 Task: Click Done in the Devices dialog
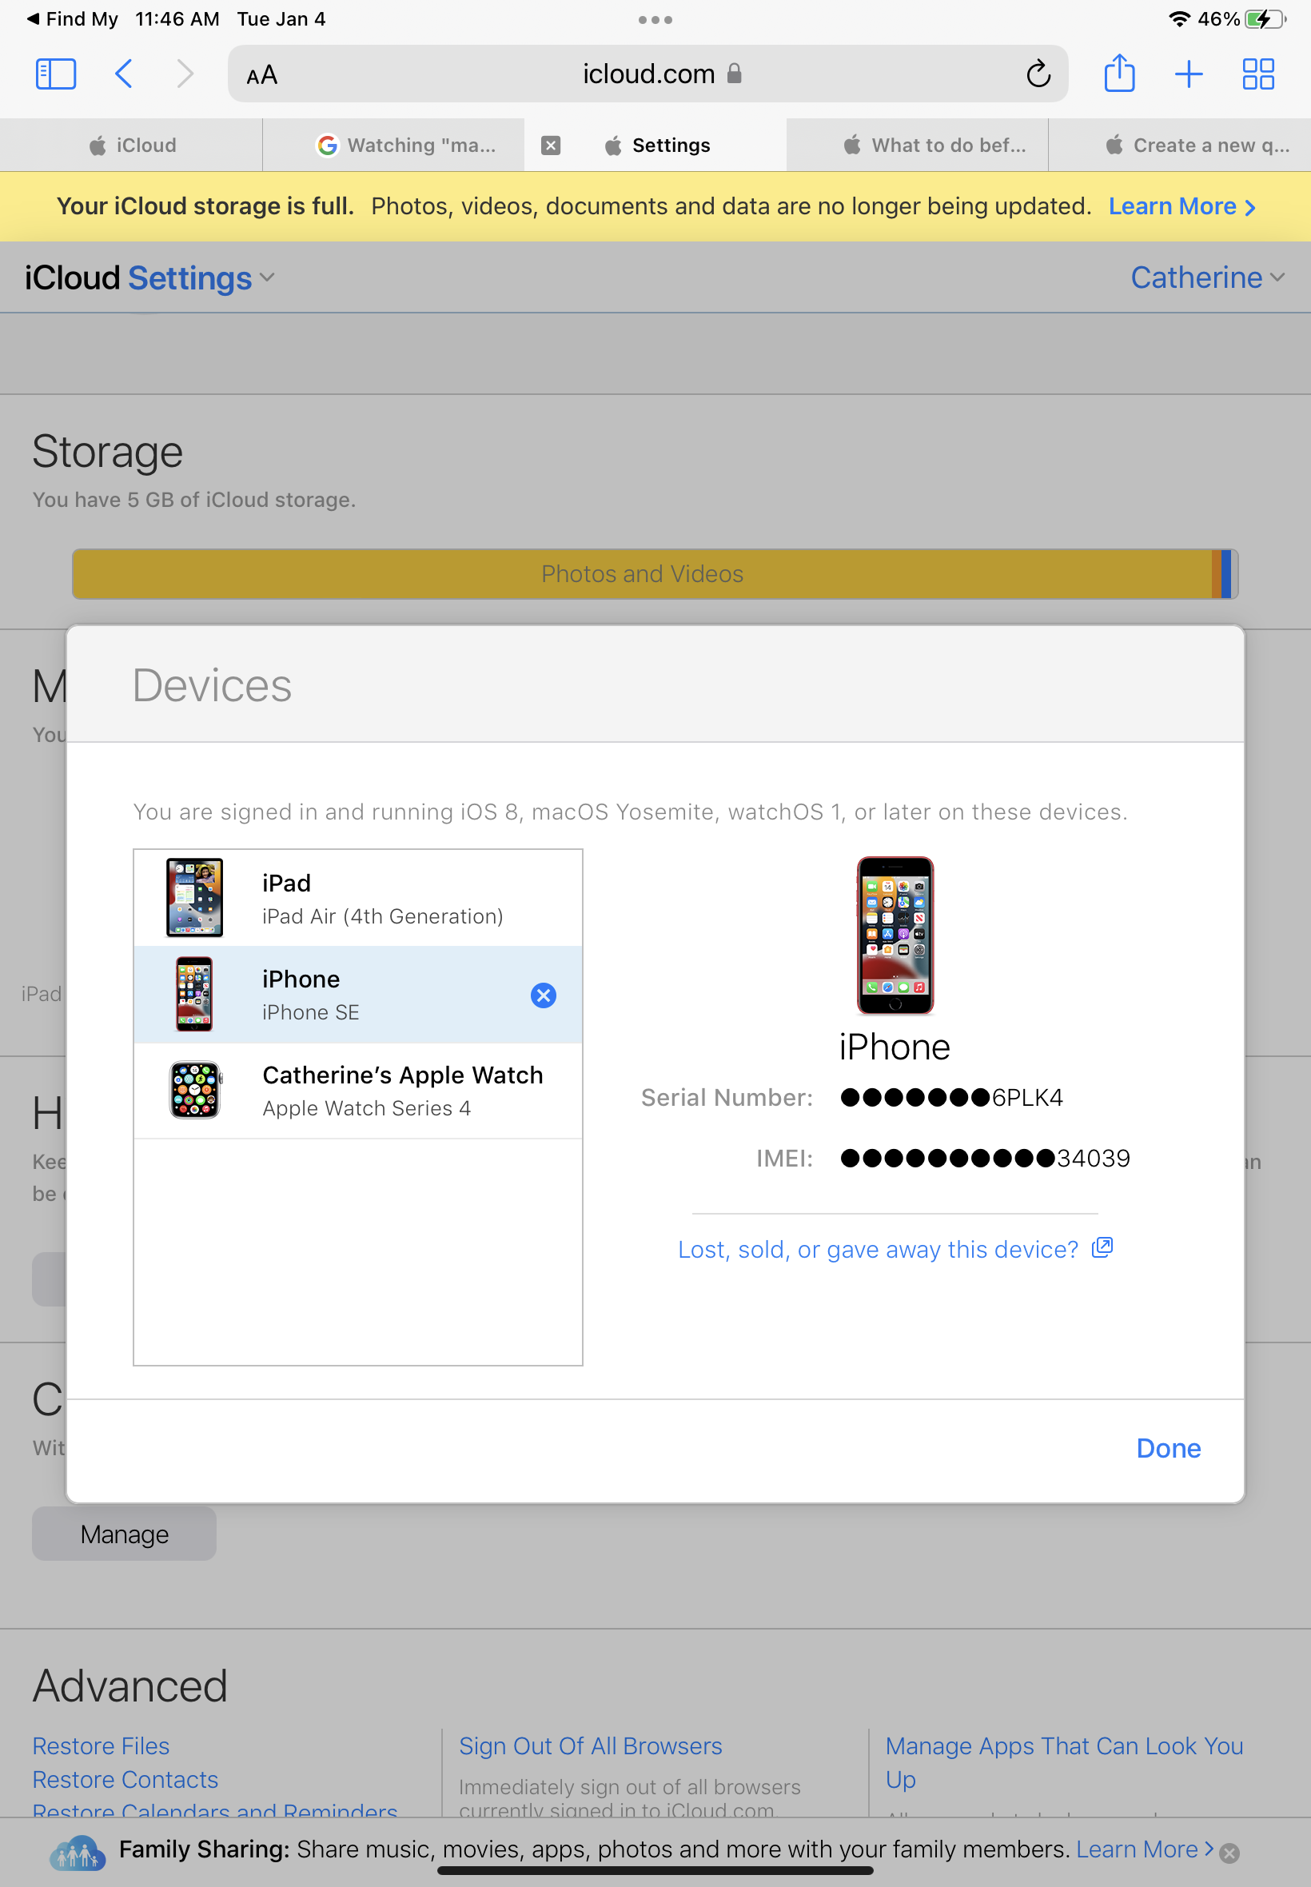pyautogui.click(x=1168, y=1448)
